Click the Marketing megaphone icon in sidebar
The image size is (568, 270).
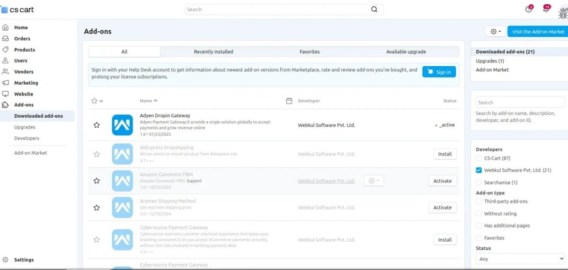click(x=6, y=83)
